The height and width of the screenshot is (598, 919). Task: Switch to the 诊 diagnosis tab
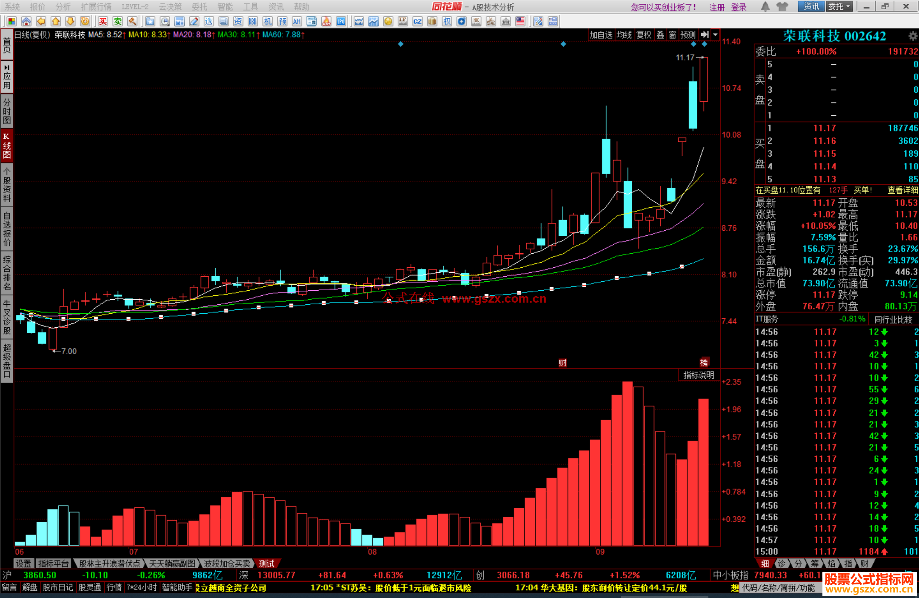[781, 564]
